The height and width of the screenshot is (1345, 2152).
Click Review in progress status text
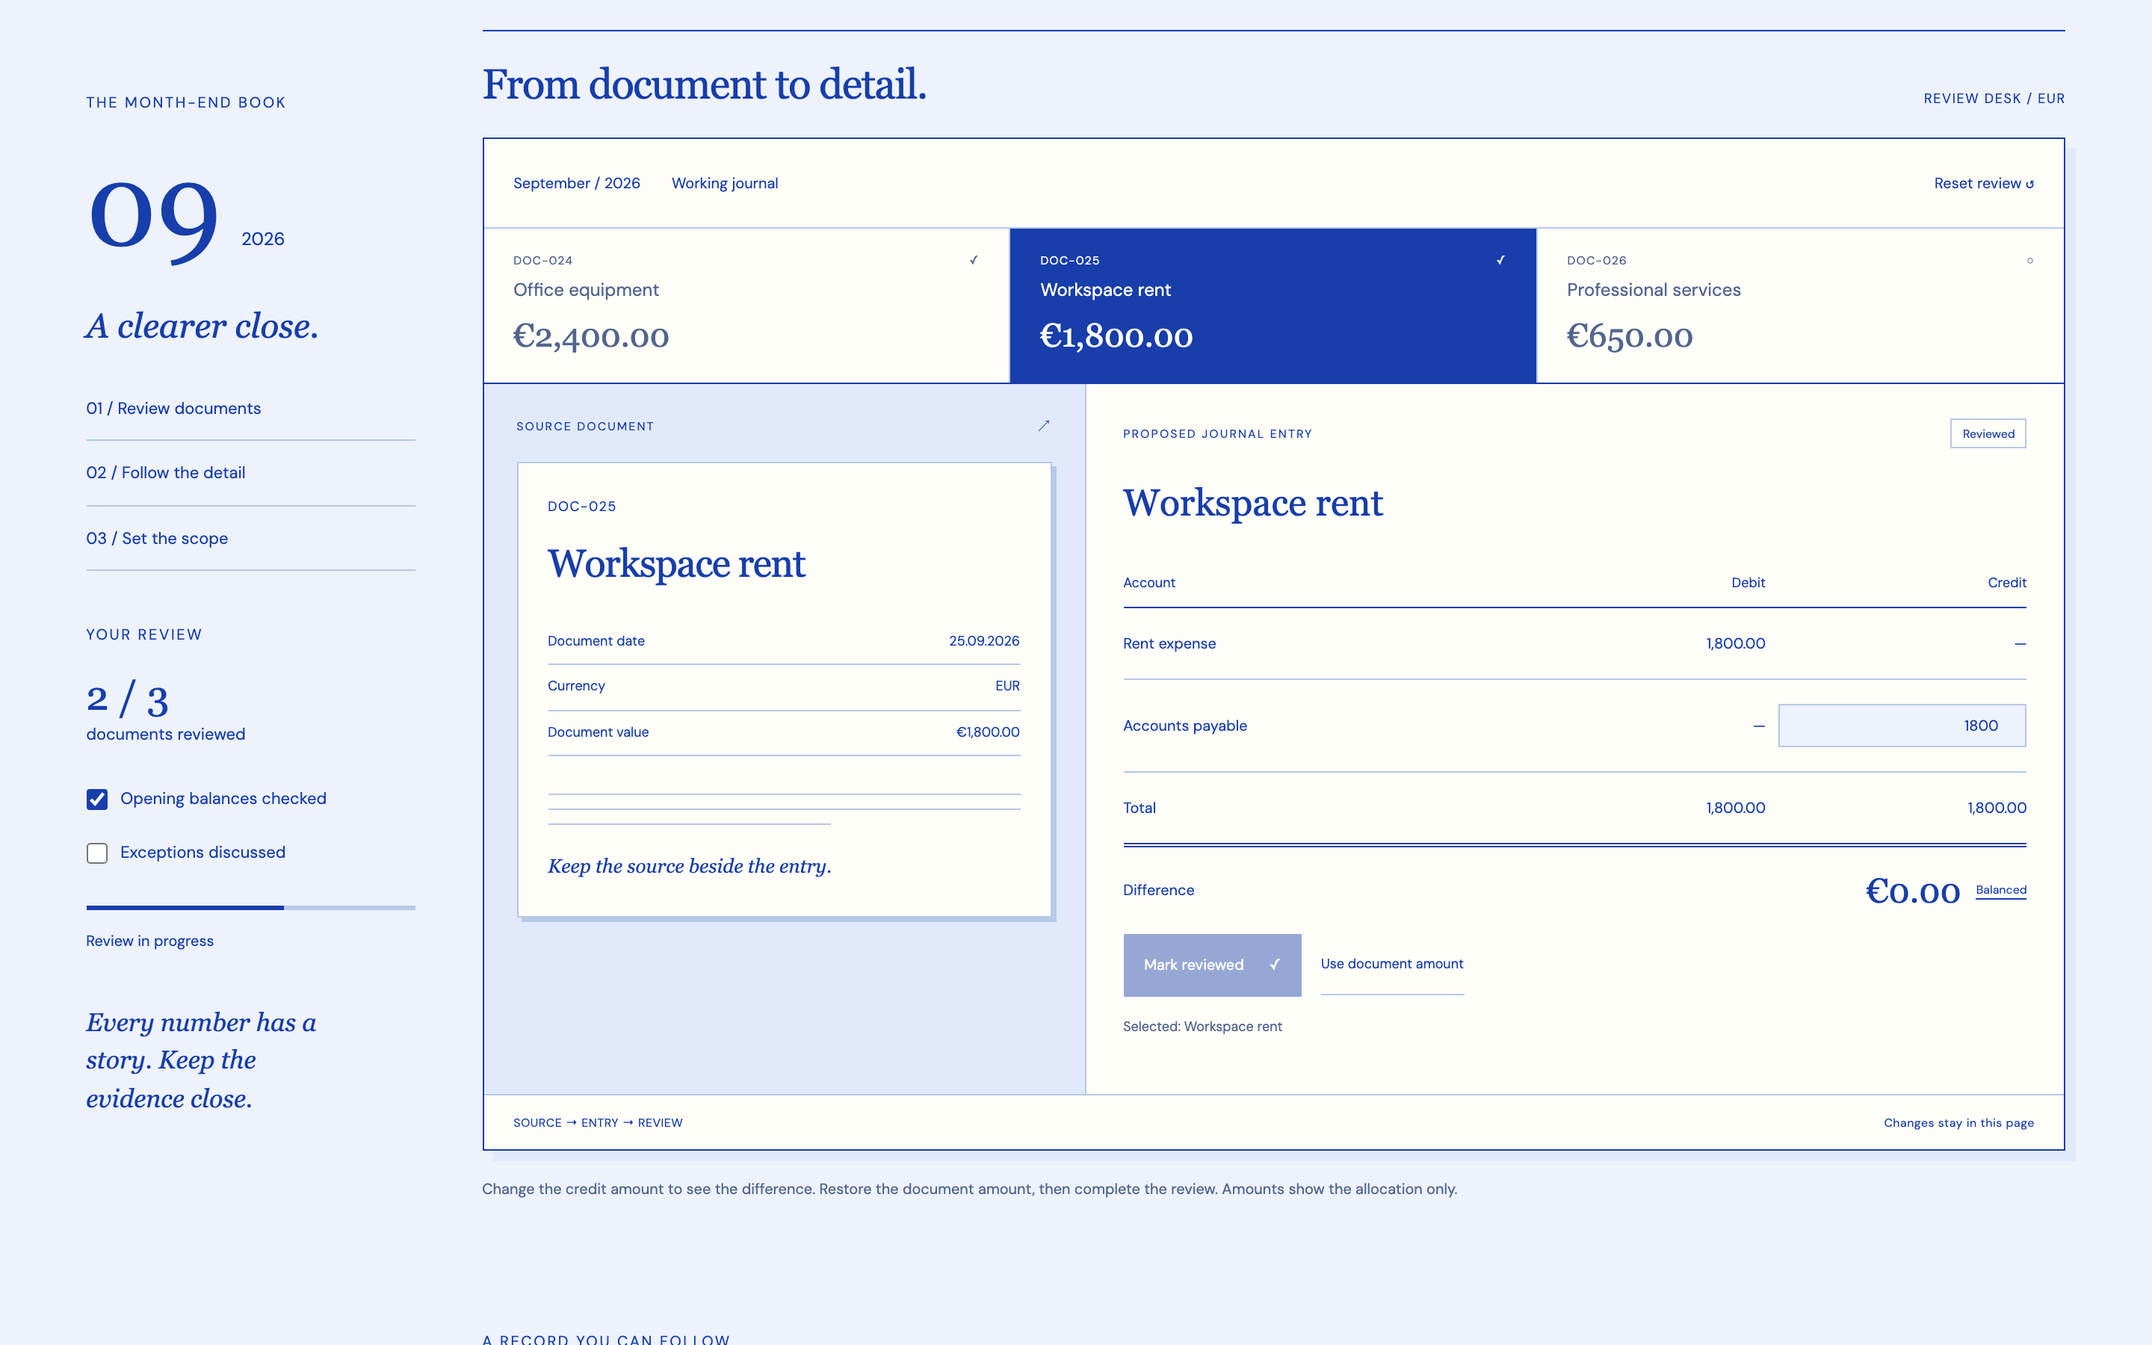point(149,941)
